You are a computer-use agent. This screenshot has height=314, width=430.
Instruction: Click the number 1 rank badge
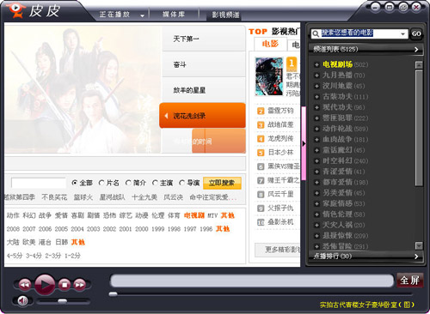pyautogui.click(x=292, y=64)
